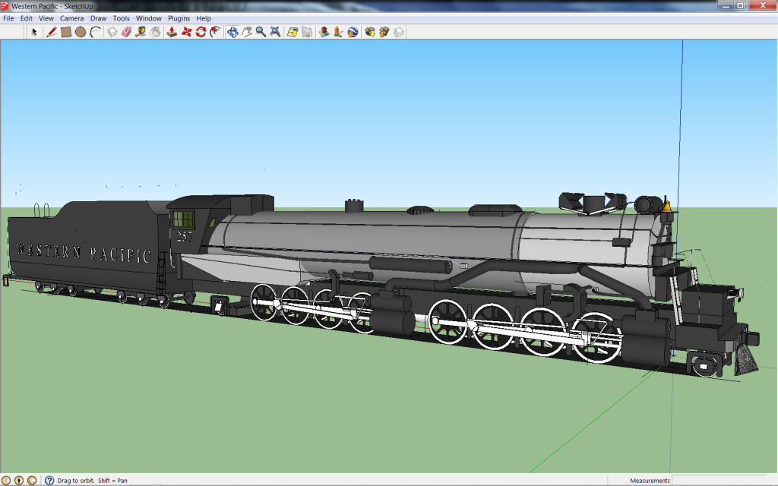Click the geo-location status bar icon

[6, 480]
